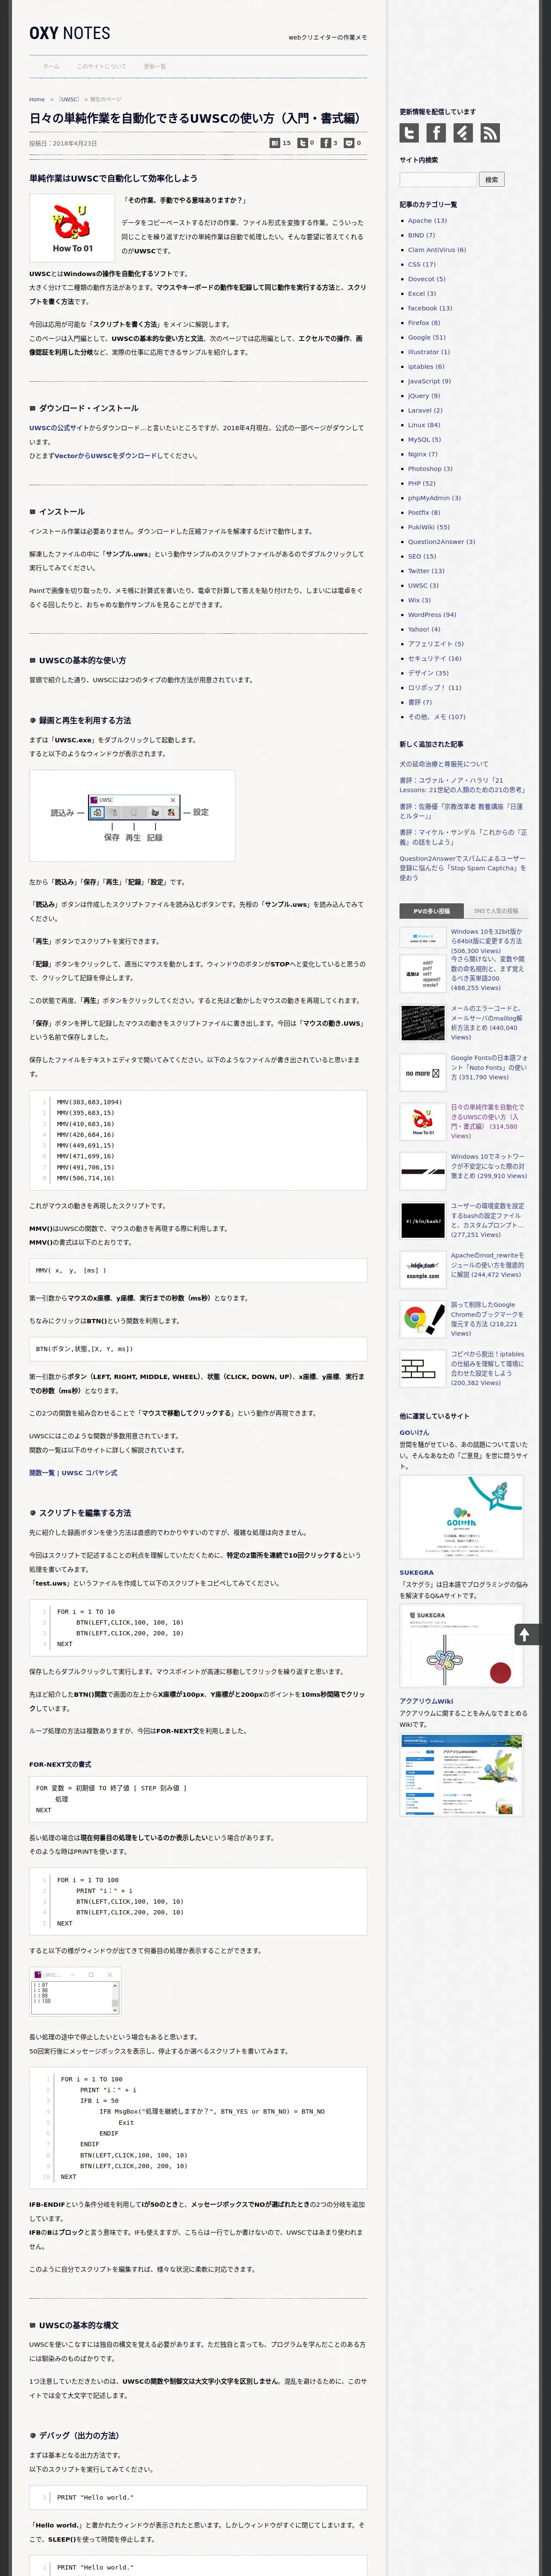Click the site search input field
This screenshot has width=551, height=2576.
pos(438,180)
